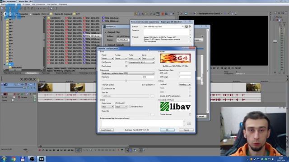Select the MOV_0064.mp4 file
Viewport: 289px width, 162px height.
tap(111, 18)
